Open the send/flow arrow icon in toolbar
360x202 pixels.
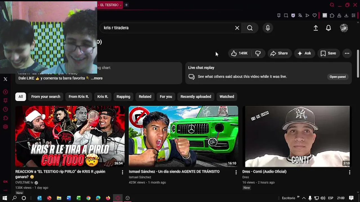(307, 15)
